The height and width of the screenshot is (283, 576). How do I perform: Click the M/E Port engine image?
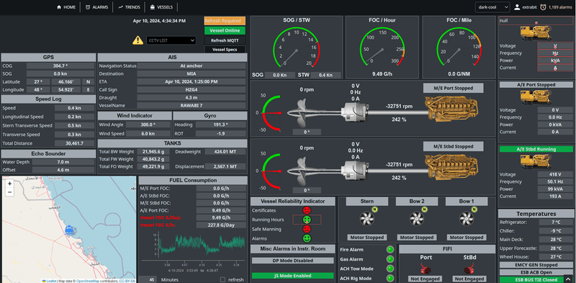[x=453, y=109]
